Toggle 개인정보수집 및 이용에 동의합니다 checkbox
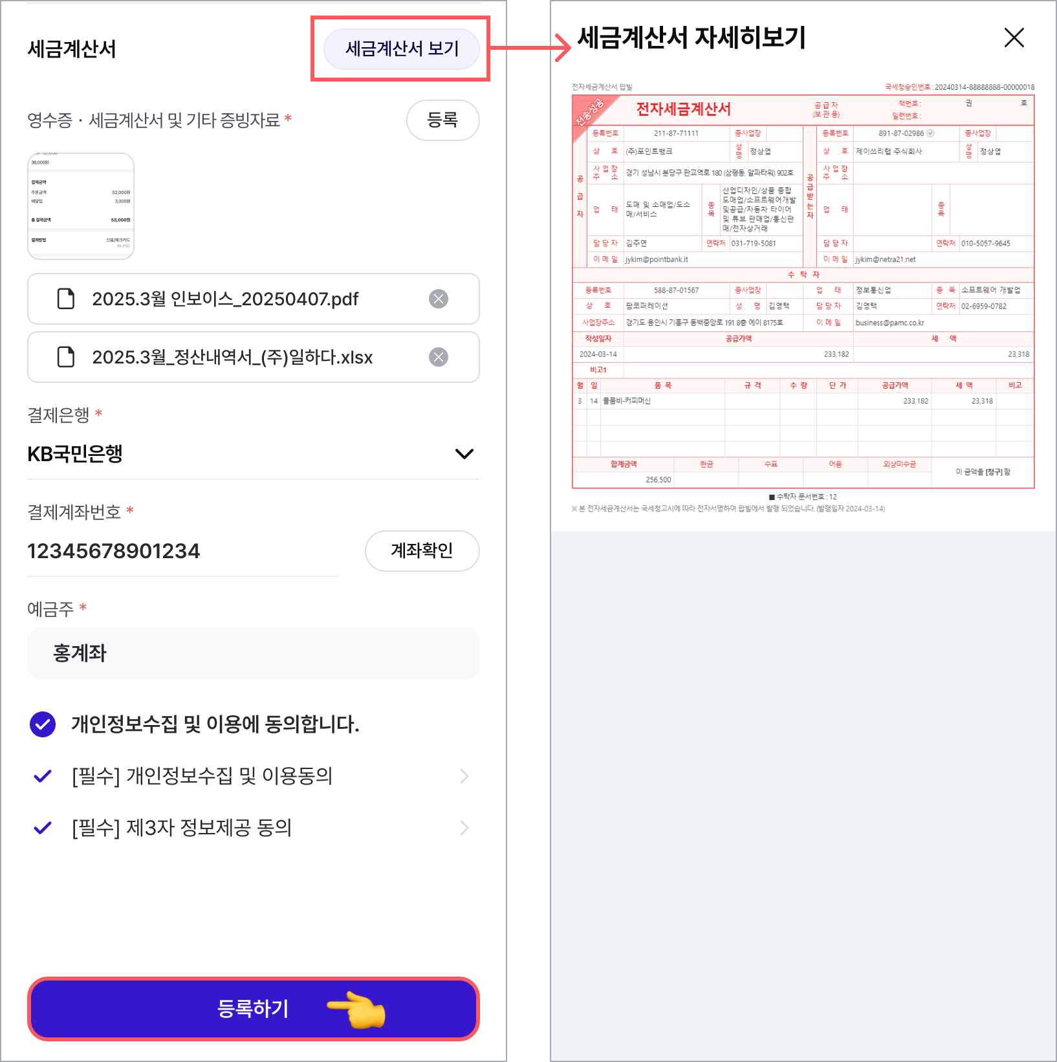The image size is (1057, 1062). [43, 724]
